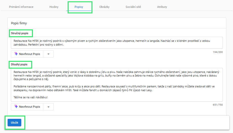Click the Popis firmy heading
The width and height of the screenshot is (233, 133).
(19, 23)
